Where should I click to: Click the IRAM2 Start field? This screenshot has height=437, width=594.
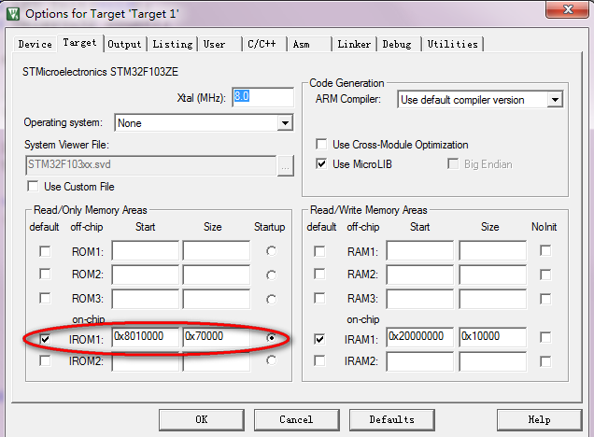(x=419, y=361)
